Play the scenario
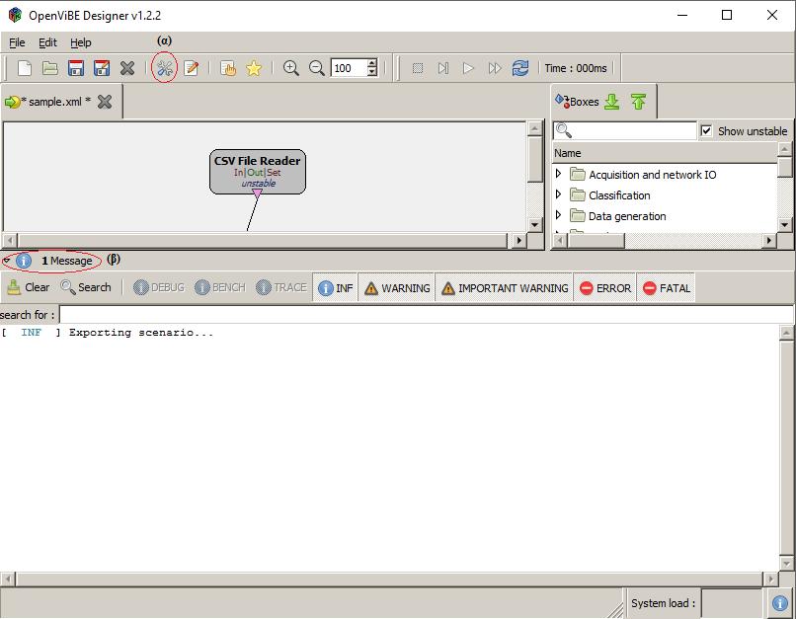The width and height of the screenshot is (796, 619). [468, 68]
